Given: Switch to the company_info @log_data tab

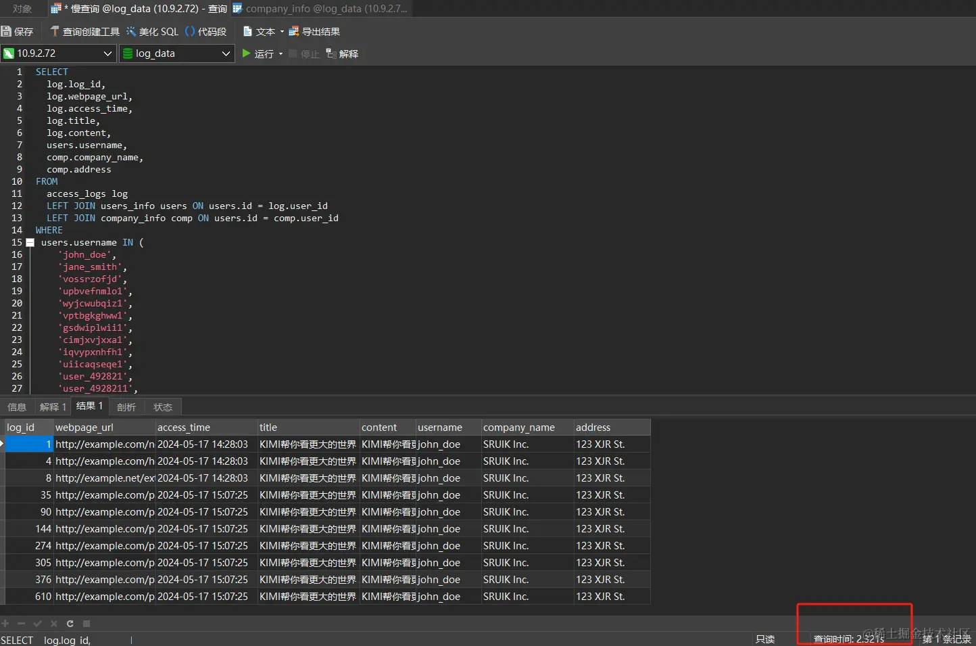Looking at the screenshot, I should [320, 9].
